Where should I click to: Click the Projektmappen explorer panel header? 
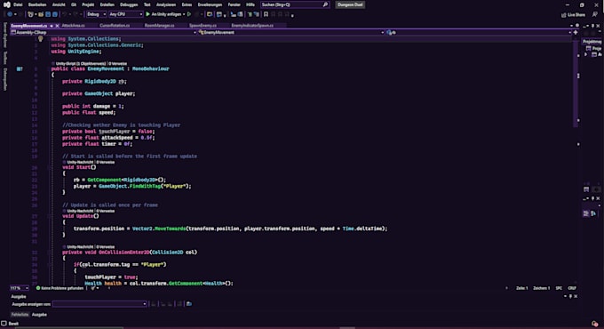click(592, 41)
